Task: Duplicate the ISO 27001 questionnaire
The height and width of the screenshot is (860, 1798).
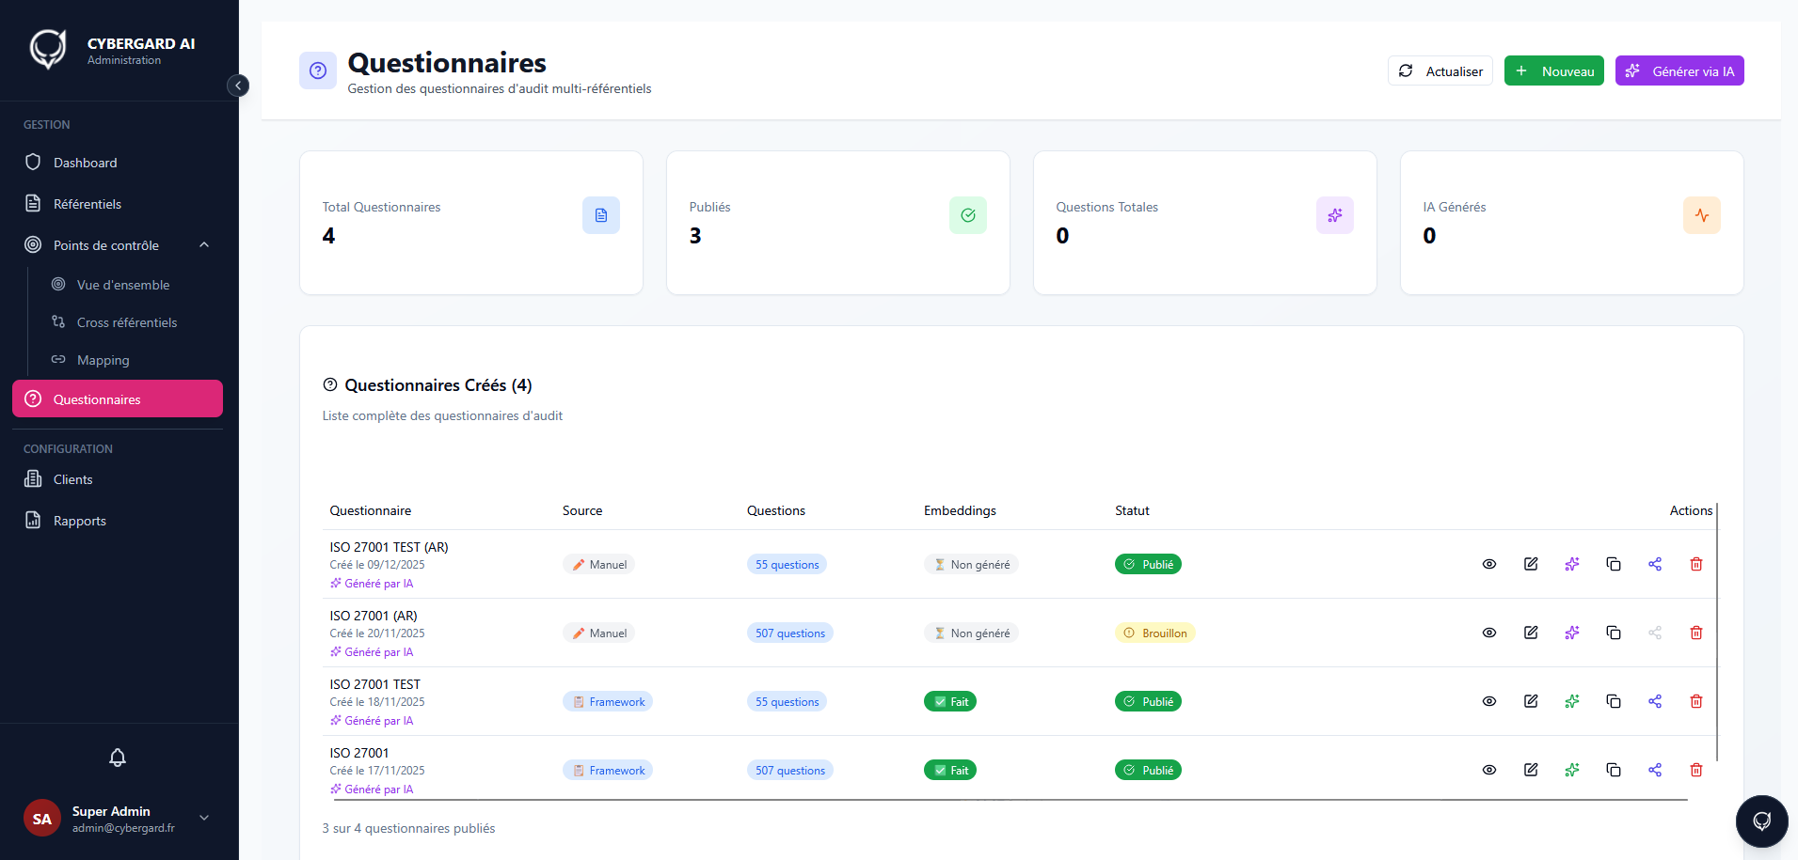Action: tap(1614, 770)
